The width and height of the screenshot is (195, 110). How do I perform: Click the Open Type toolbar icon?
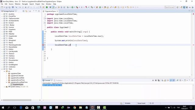(105, 7)
